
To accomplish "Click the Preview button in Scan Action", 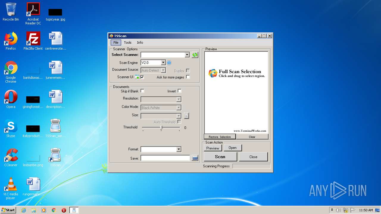I will click(x=213, y=148).
